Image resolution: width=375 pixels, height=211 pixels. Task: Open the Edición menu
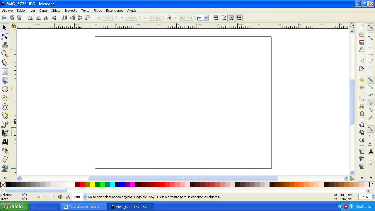[21, 11]
